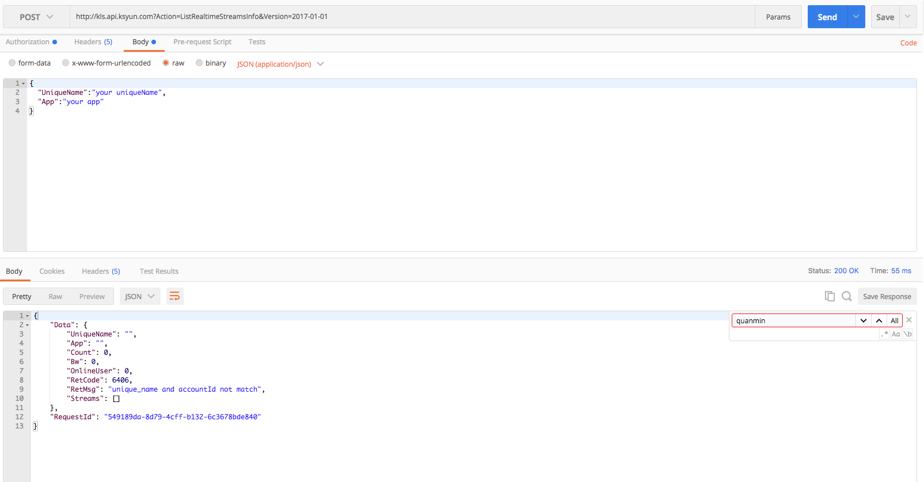Open the POST method dropdown
The width and height of the screenshot is (924, 482).
(36, 17)
